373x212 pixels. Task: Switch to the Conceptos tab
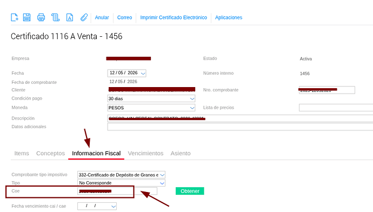[x=50, y=153]
